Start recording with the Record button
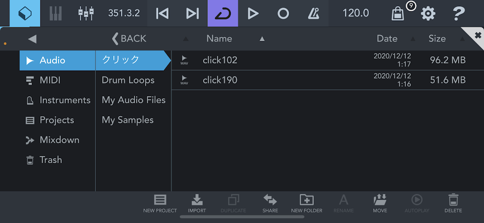The width and height of the screenshot is (484, 223). click(x=283, y=13)
